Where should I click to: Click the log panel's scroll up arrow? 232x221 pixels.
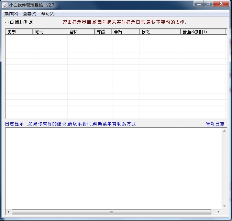pos(224,131)
